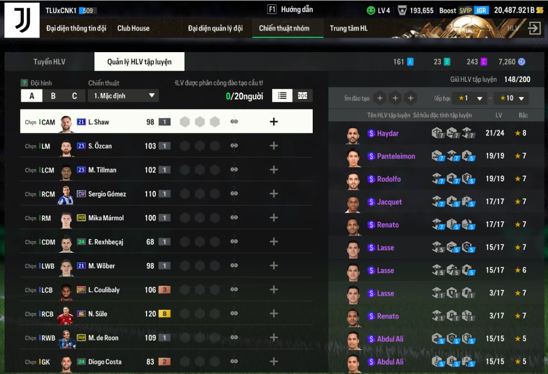Click first plus slot in training filter
This screenshot has width=548, height=374.
click(380, 98)
